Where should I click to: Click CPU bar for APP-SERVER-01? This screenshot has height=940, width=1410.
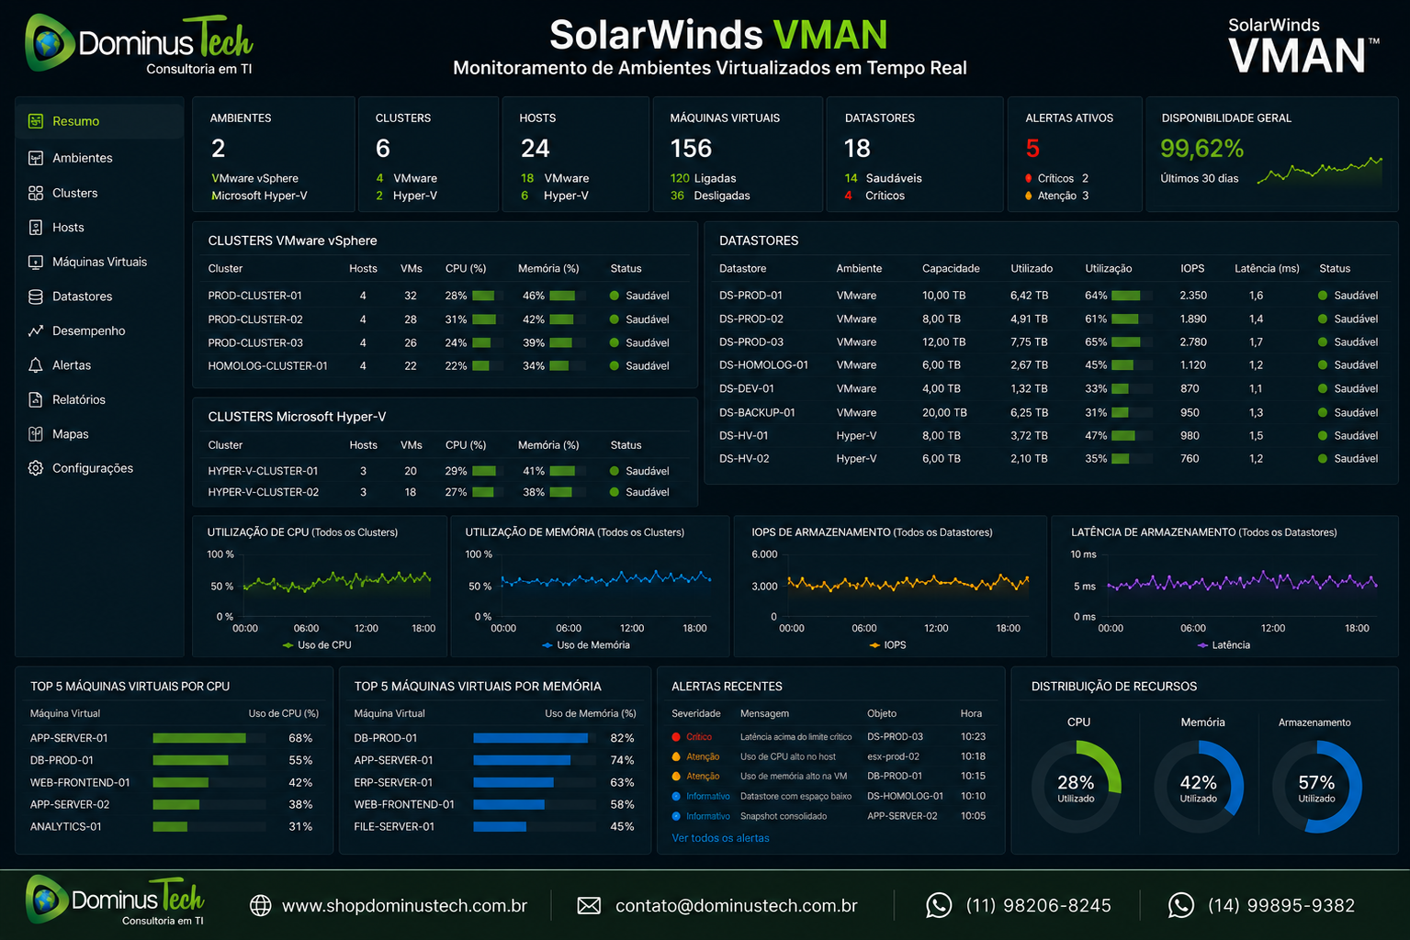pyautogui.click(x=209, y=738)
